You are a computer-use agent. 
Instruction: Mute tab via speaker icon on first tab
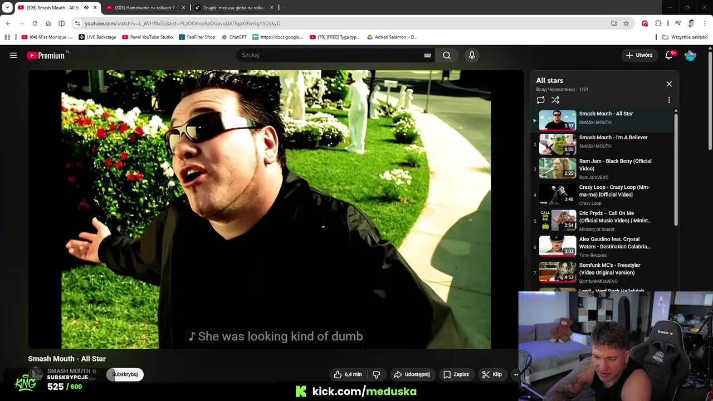[x=86, y=8]
